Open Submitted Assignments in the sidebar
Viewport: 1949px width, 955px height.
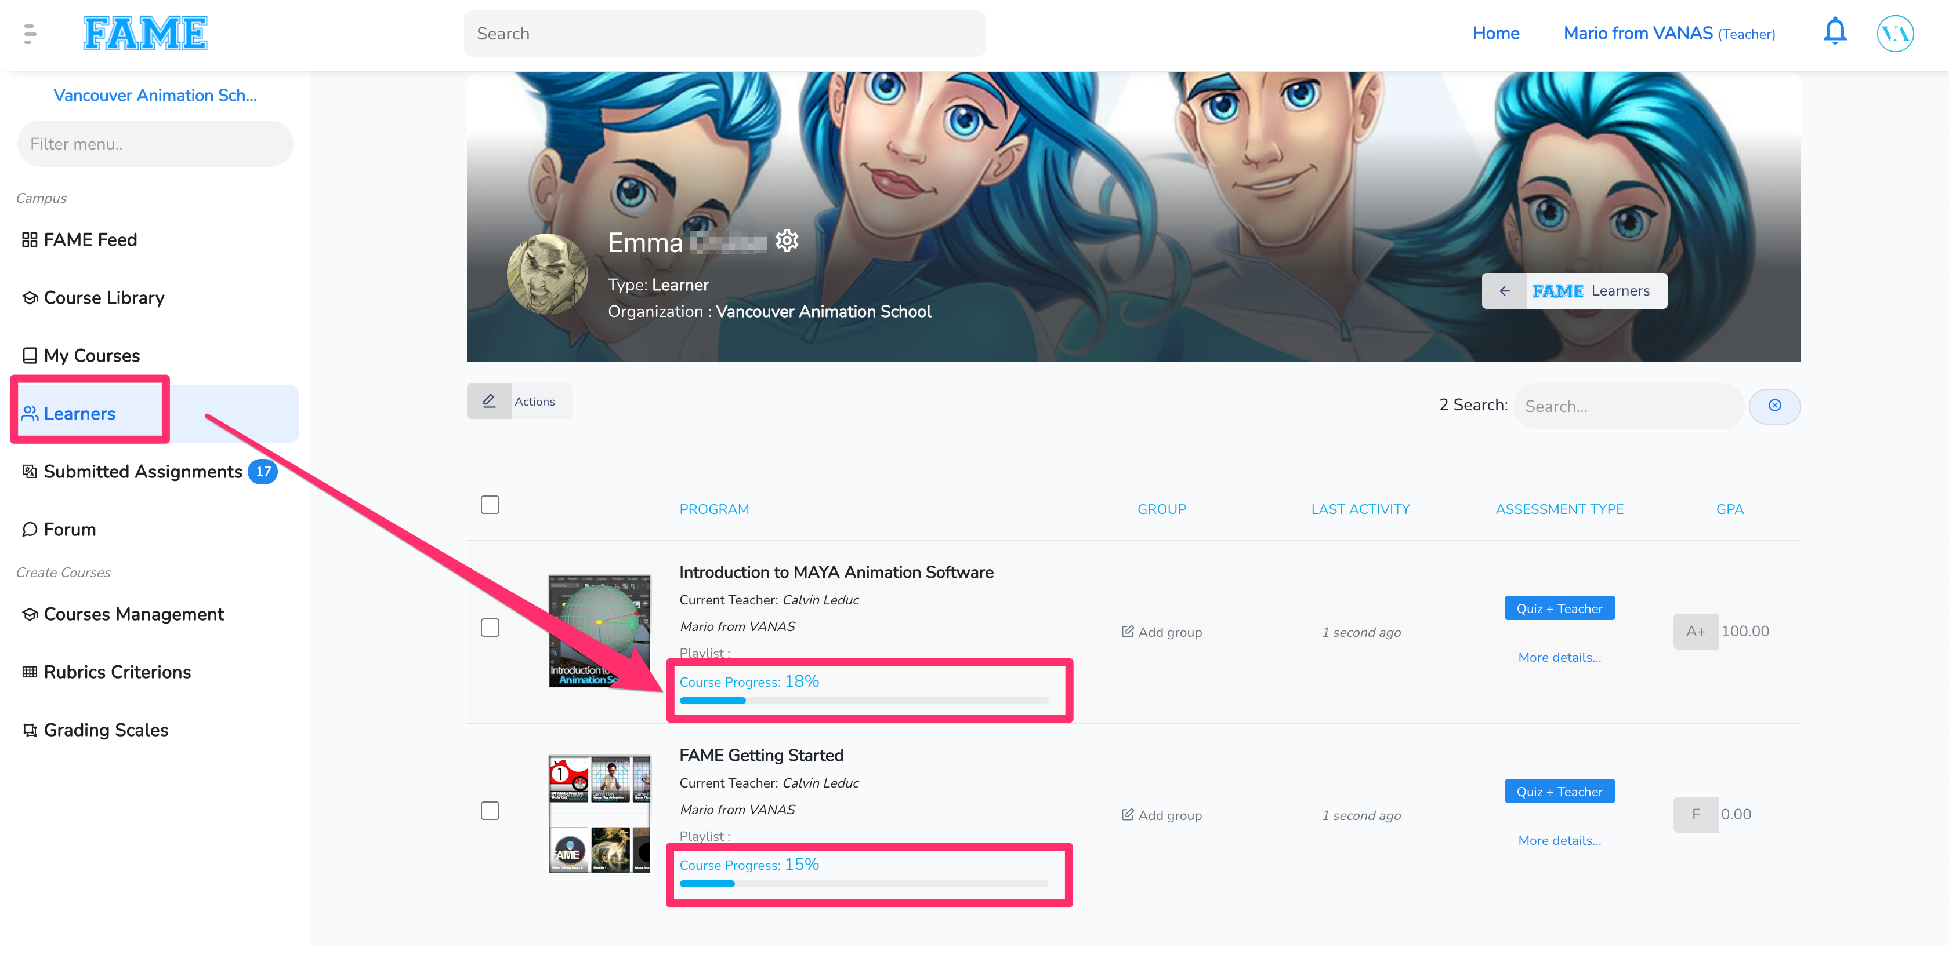coord(142,471)
